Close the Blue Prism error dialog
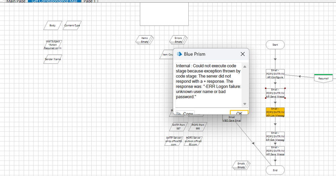This screenshot has height=176, width=336. pyautogui.click(x=242, y=54)
